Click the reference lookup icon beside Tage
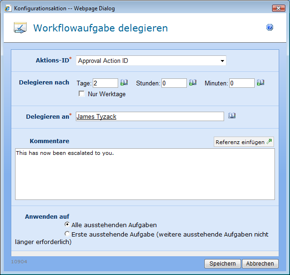 pyautogui.click(x=124, y=83)
